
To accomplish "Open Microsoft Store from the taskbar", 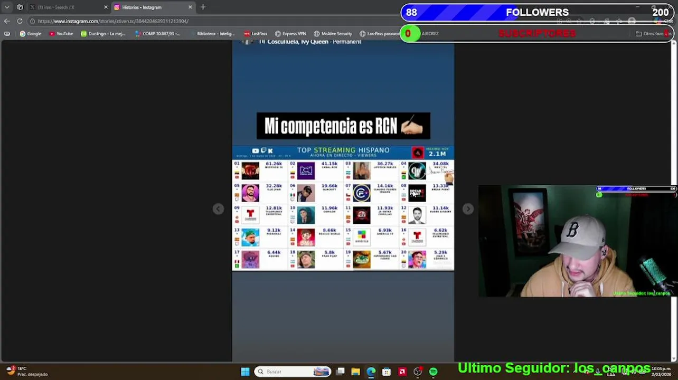I will pos(387,372).
